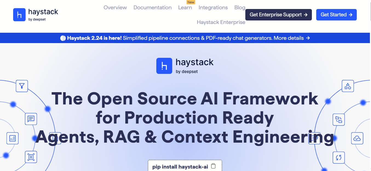The height and width of the screenshot is (171, 371).
Task: Click the sync arrows icon
Action: click(x=339, y=158)
